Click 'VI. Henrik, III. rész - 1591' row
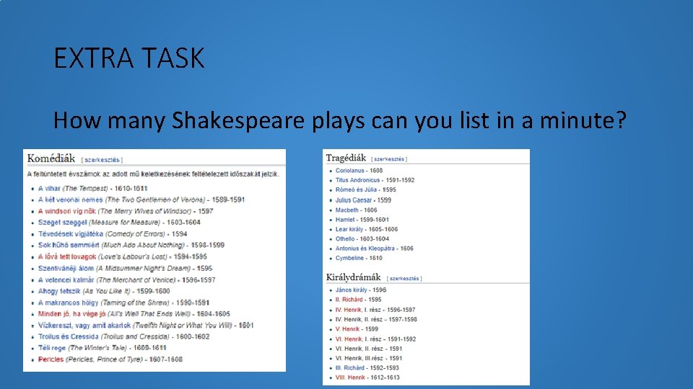Screen dimensions: 693x389 point(369,358)
